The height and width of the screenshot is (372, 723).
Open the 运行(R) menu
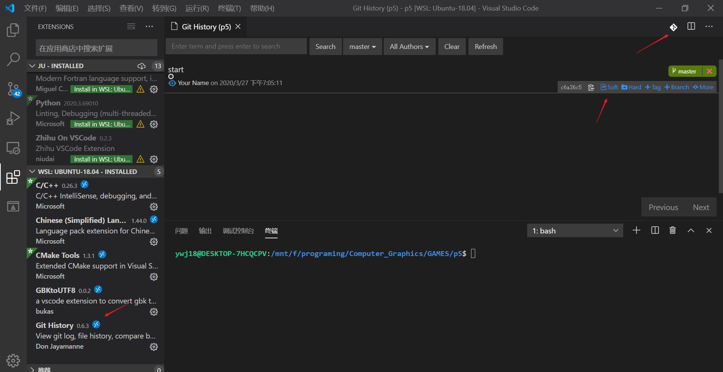point(197,8)
